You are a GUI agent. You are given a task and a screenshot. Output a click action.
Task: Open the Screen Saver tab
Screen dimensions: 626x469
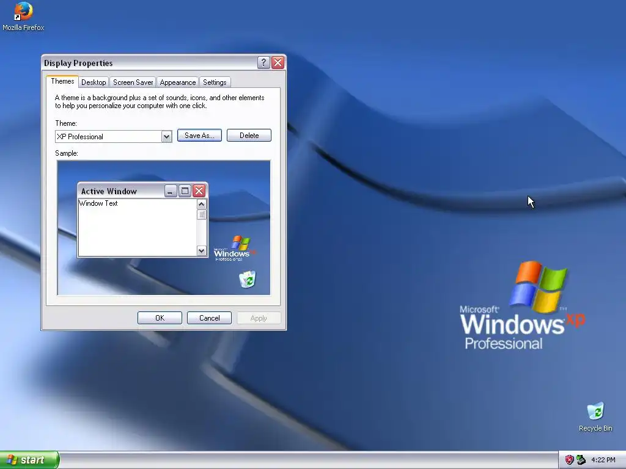[133, 82]
